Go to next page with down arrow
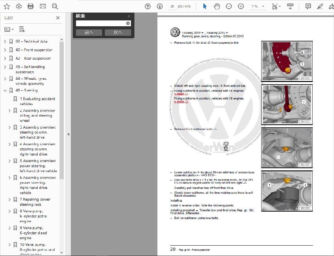Image resolution: width=334 pixels, height=256 pixels. (x=160, y=6)
